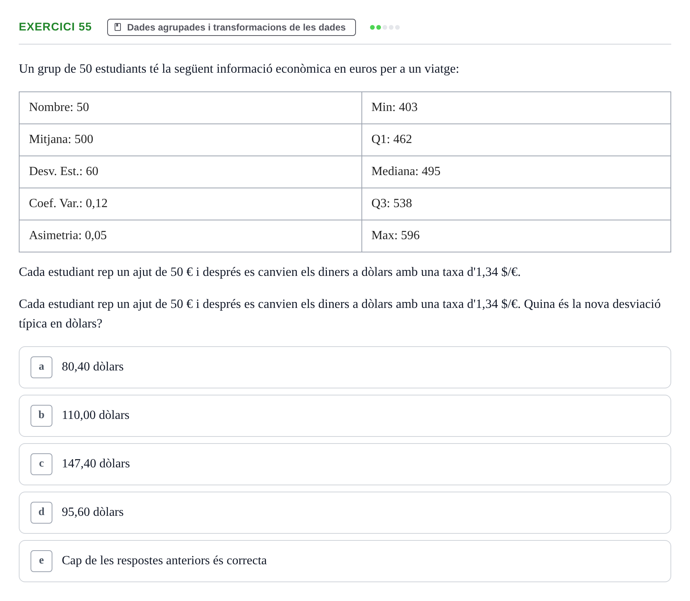Click the sentence 'Un grup de 50 estudiants'
Viewport: 690px width, 601px height.
tap(239, 69)
